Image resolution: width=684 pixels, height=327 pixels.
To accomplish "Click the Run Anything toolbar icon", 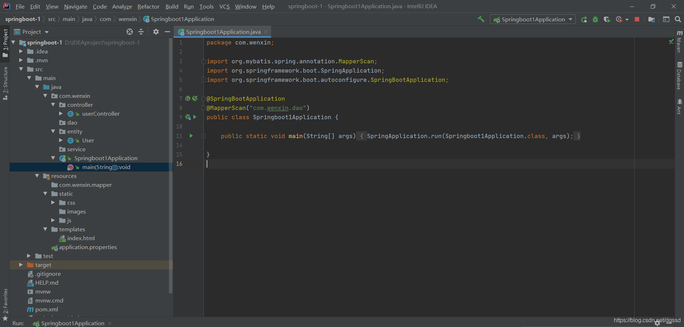I will (x=666, y=20).
